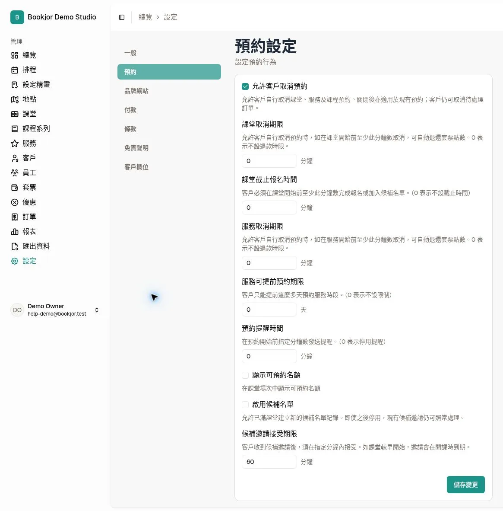Click the 課堂 class icon
The height and width of the screenshot is (511, 503).
coord(15,114)
